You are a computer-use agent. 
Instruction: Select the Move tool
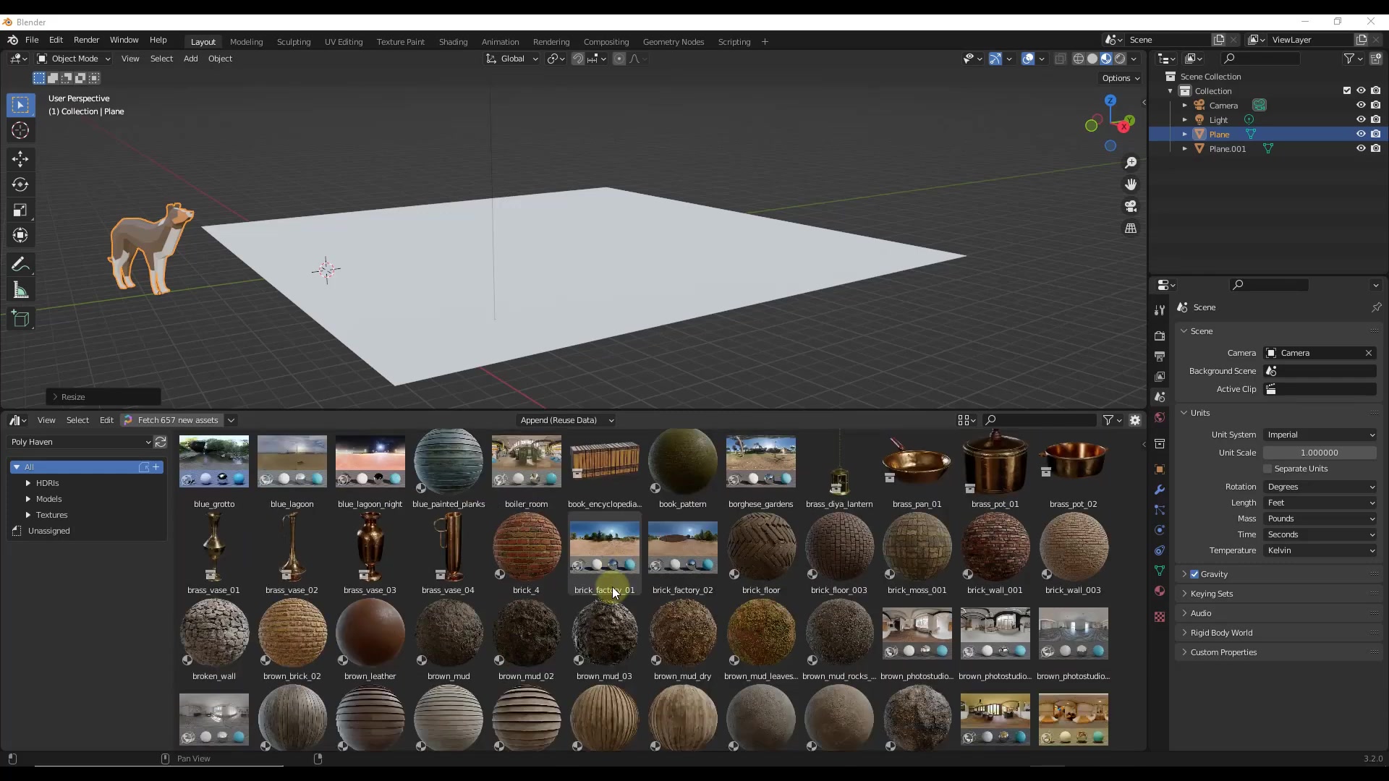point(20,159)
